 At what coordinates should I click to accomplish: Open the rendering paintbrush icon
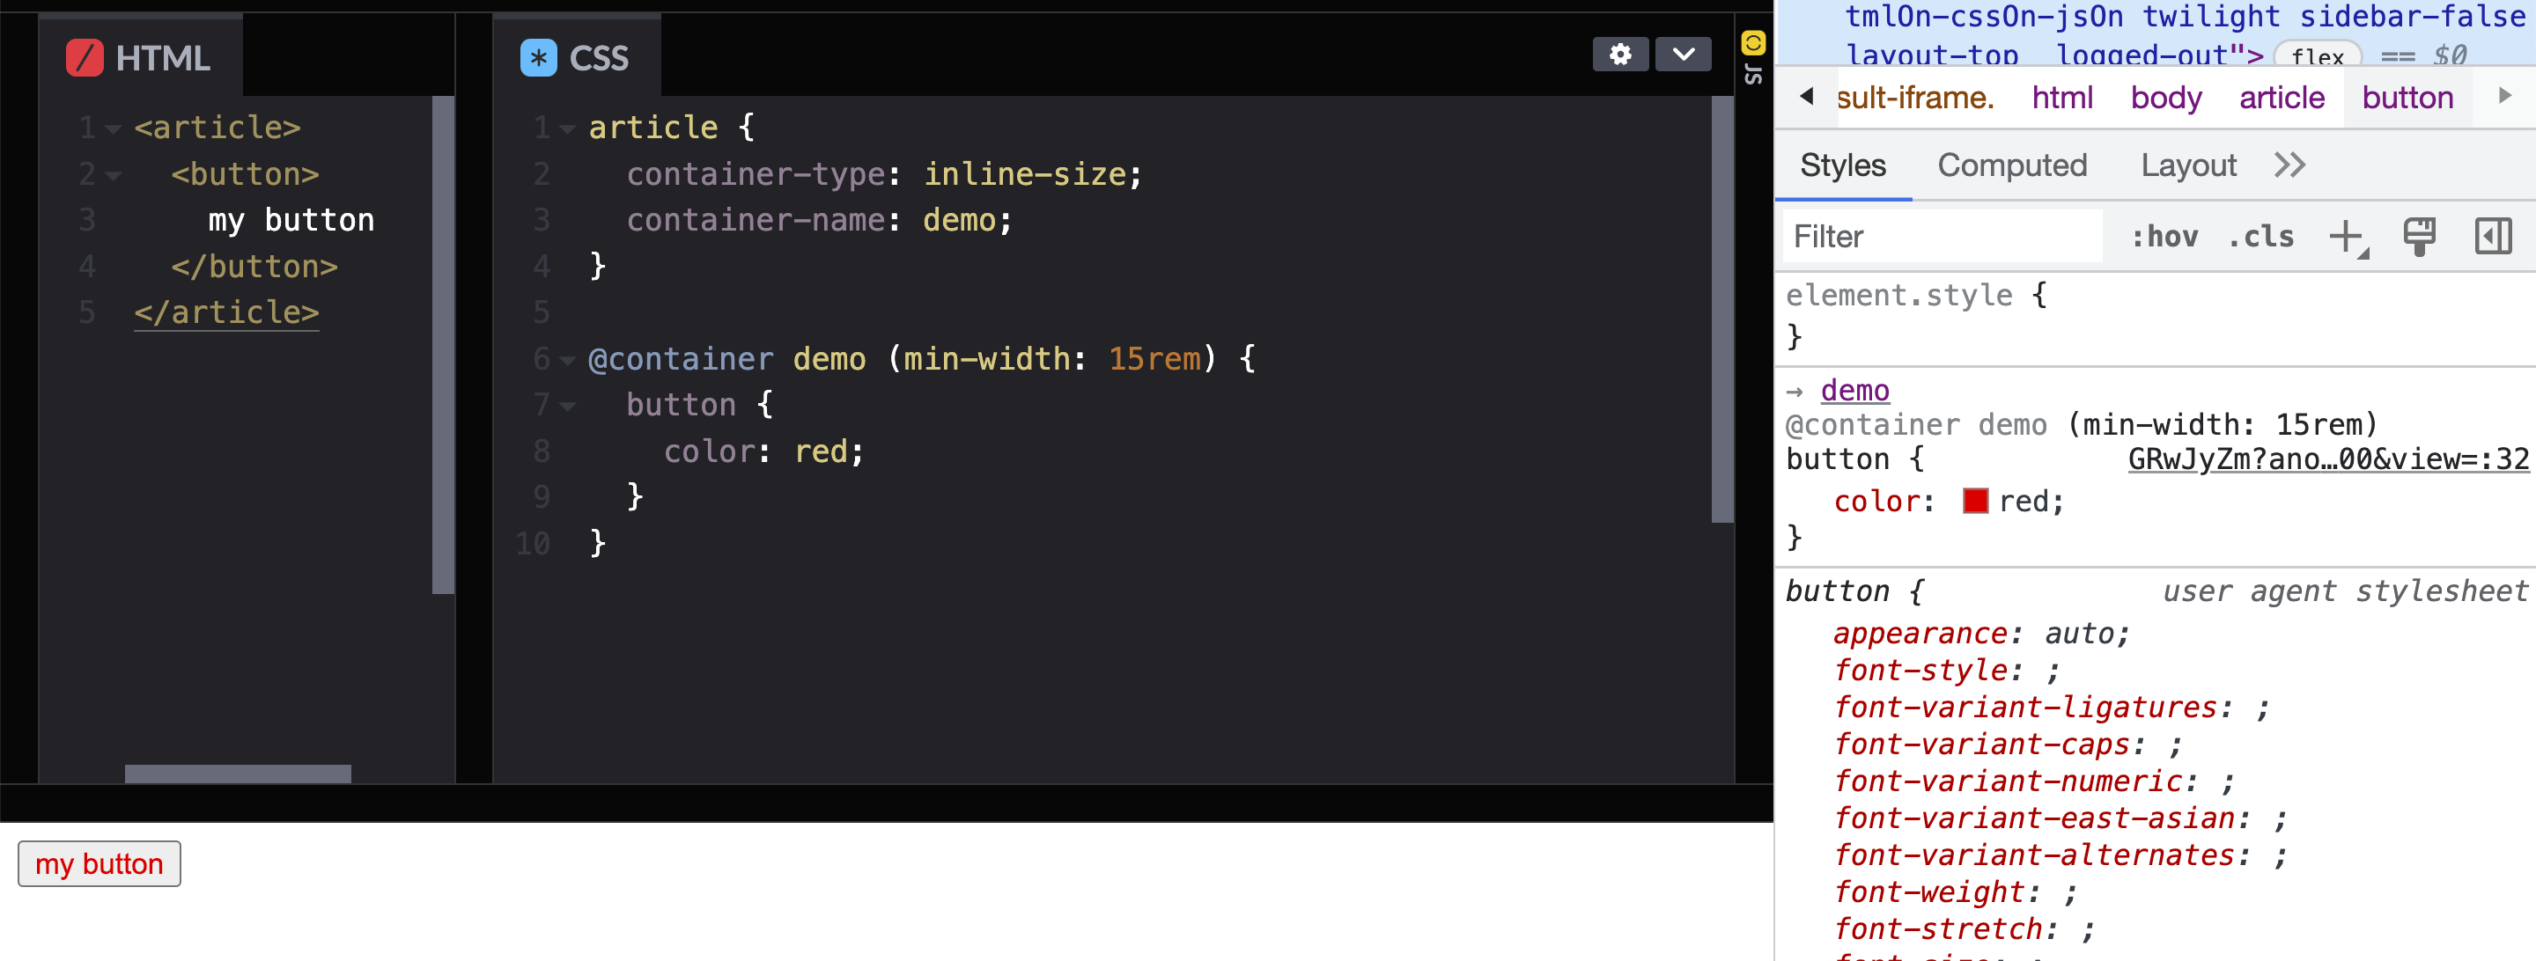click(x=2418, y=237)
